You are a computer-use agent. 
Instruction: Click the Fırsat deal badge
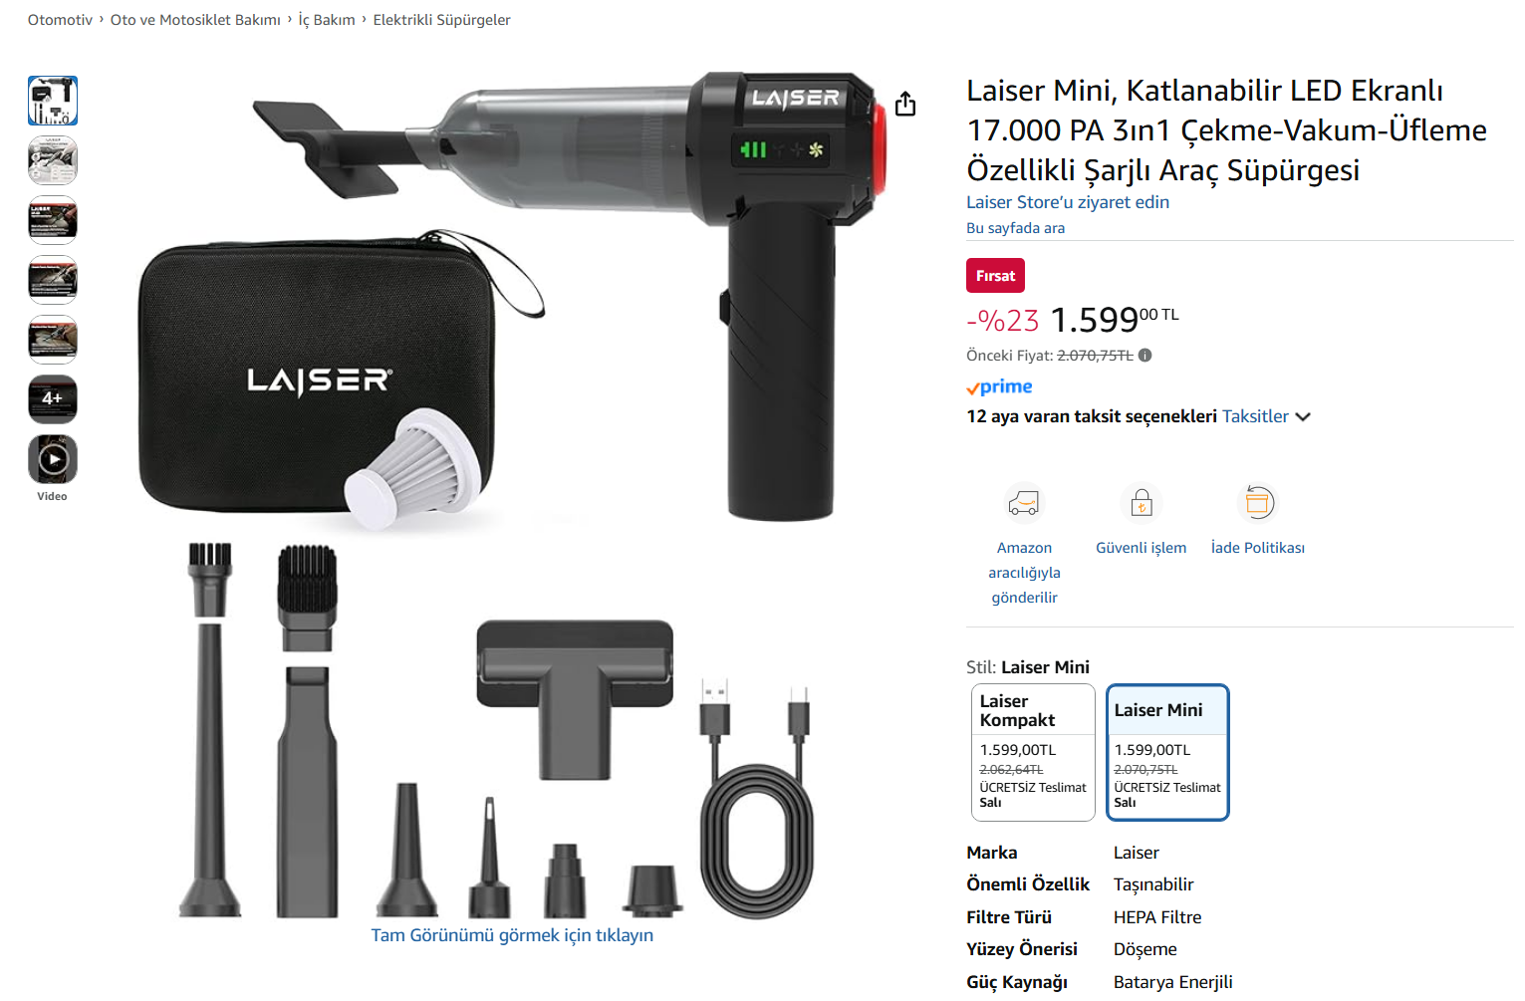pos(995,276)
